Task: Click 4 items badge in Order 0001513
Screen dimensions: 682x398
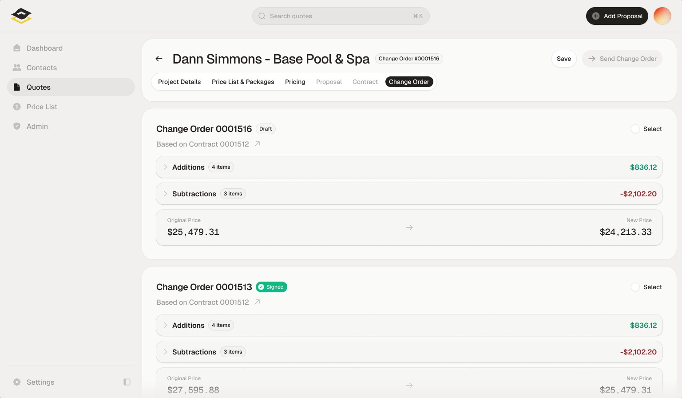Action: point(221,325)
